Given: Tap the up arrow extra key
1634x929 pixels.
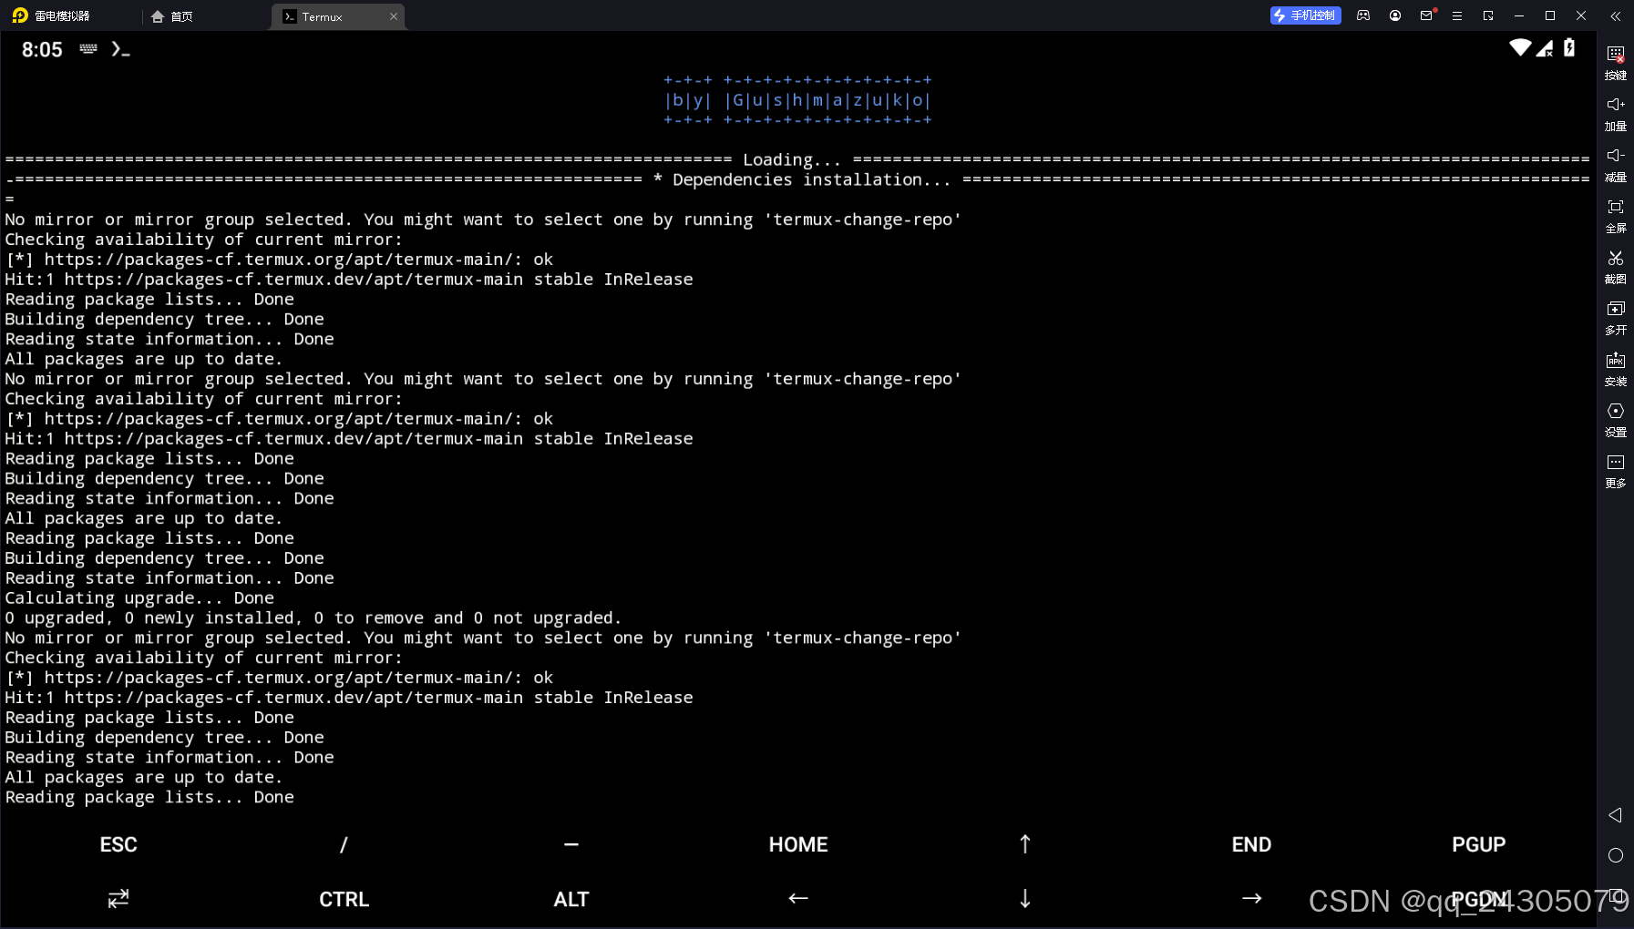Looking at the screenshot, I should click(1025, 844).
